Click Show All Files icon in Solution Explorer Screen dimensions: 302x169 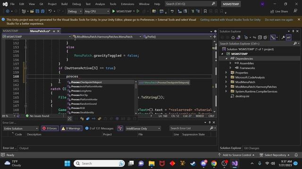265,38
